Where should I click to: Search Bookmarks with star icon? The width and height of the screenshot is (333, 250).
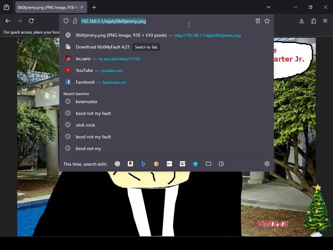coord(195,164)
